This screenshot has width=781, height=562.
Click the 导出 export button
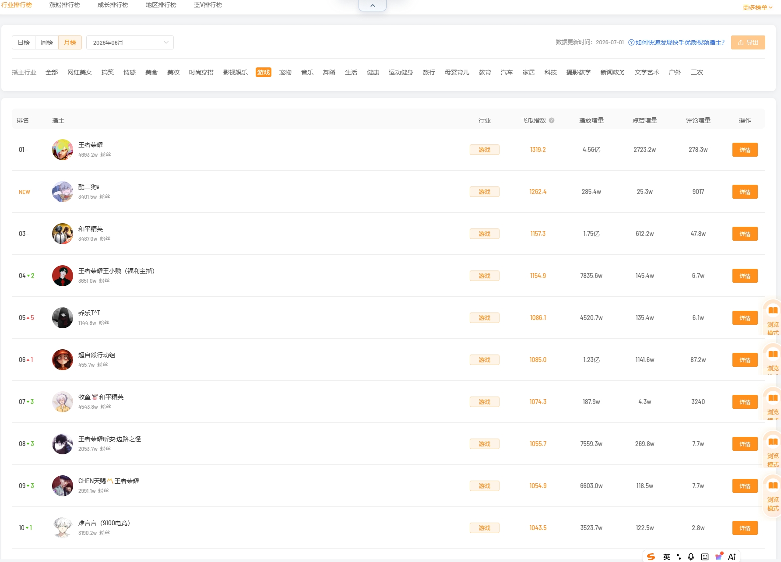tap(748, 42)
